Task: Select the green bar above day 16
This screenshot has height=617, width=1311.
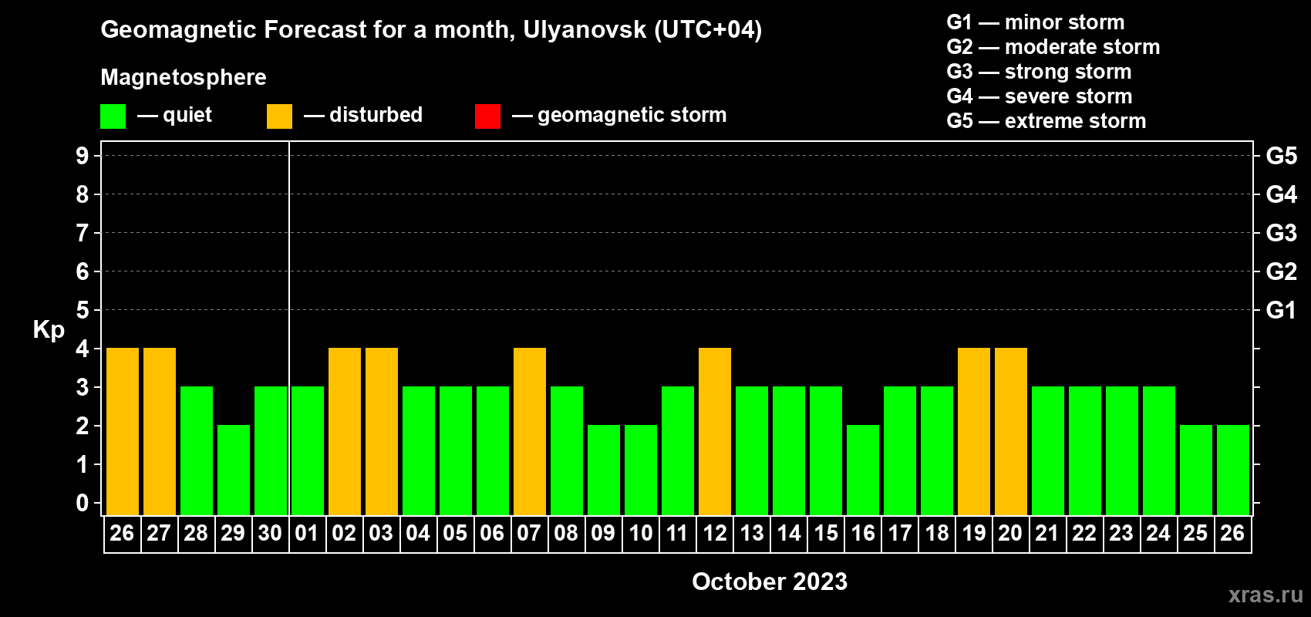Action: click(x=863, y=470)
